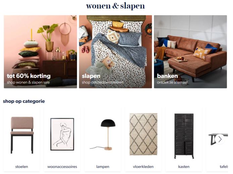Click 'ontdek ze allemaal' text
The image size is (233, 174).
(x=172, y=82)
